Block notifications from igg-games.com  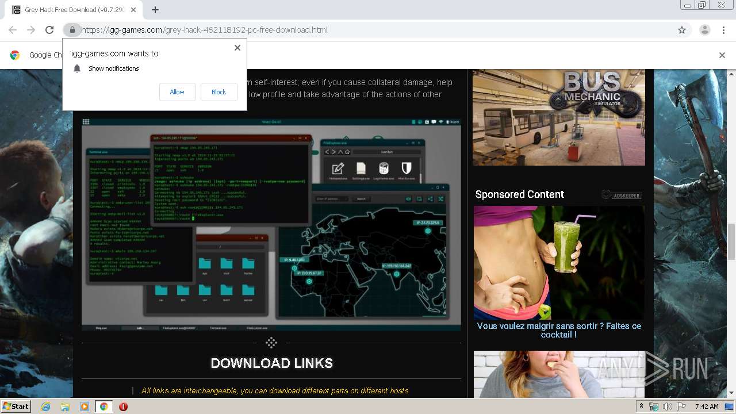218,92
